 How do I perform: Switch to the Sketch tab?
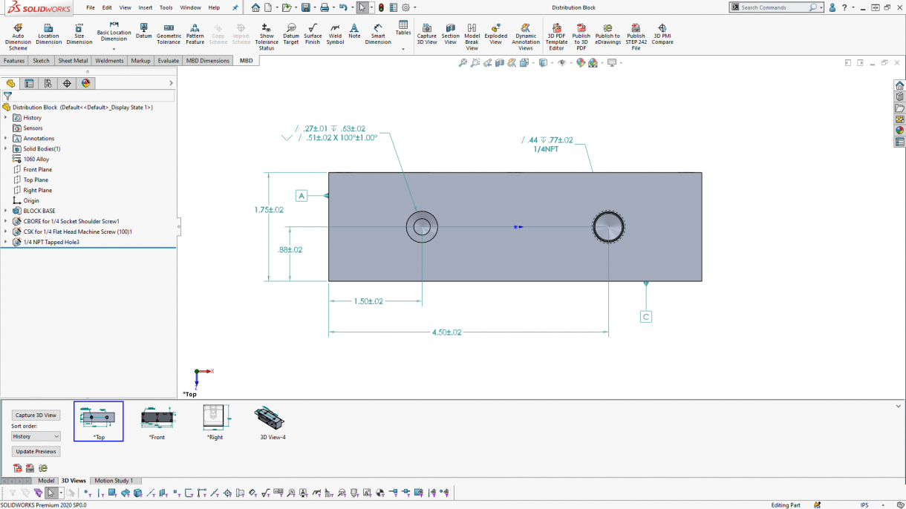(42, 61)
